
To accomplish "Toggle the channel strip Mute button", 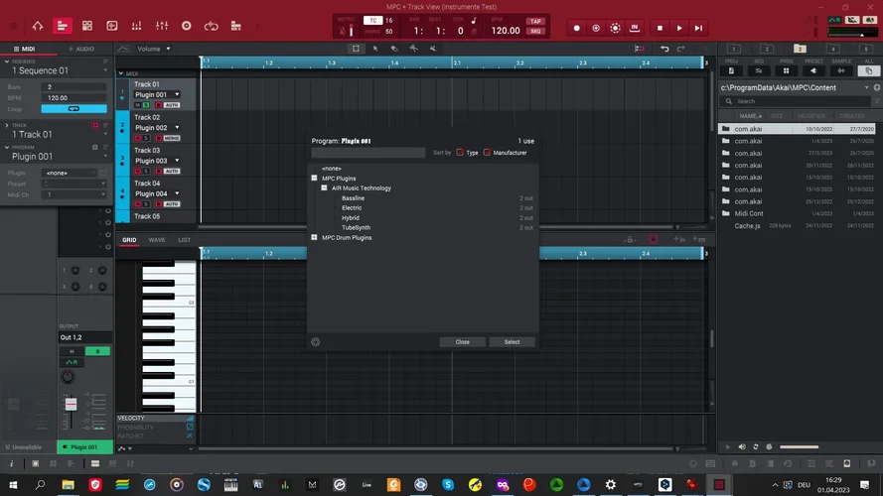I will point(72,351).
